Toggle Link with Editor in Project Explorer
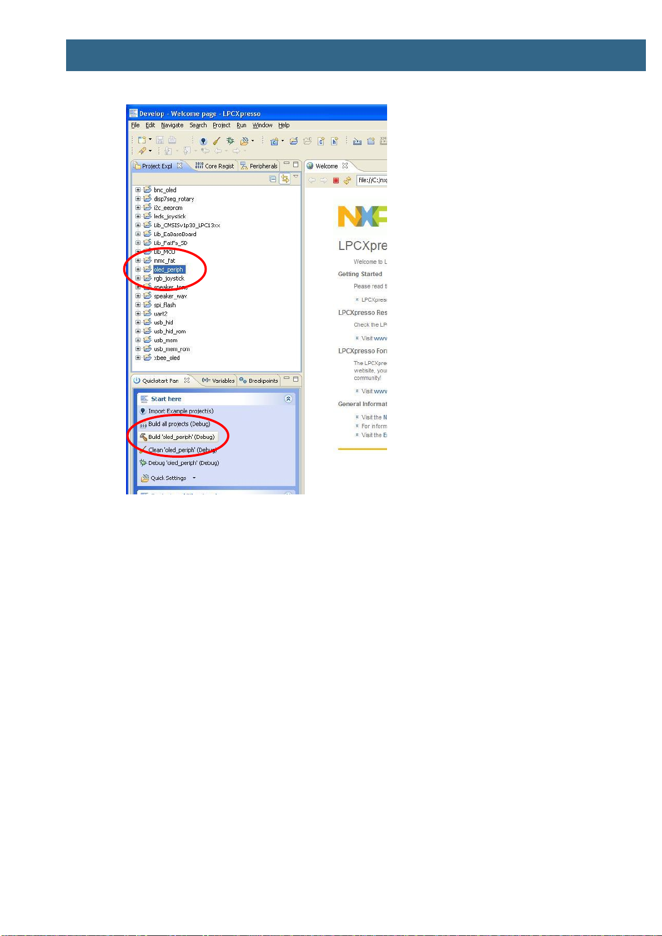The image size is (662, 936). click(285, 179)
